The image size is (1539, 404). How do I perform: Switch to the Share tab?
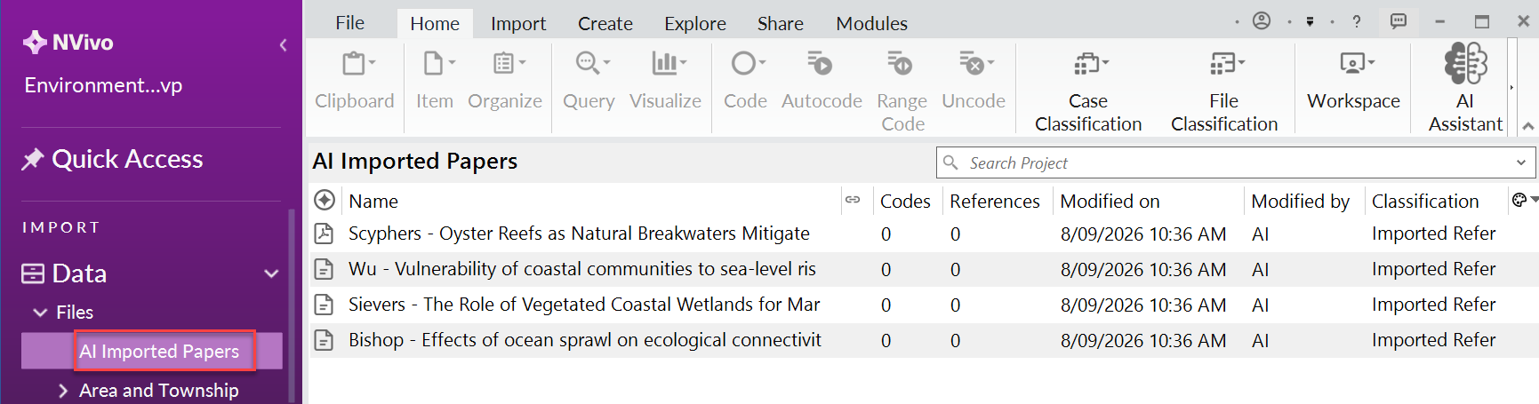pos(781,23)
